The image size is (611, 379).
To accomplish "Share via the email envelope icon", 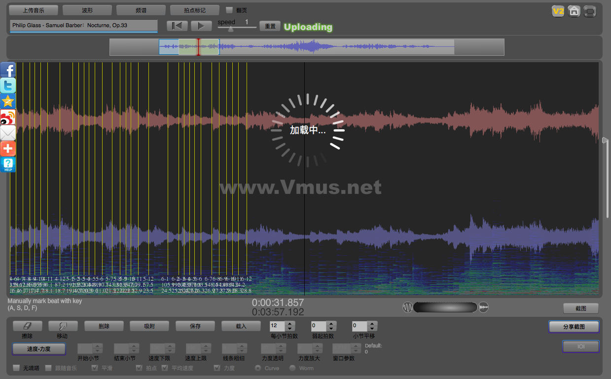I will (x=8, y=133).
